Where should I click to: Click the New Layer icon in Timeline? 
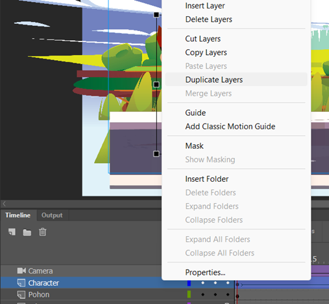click(x=12, y=232)
